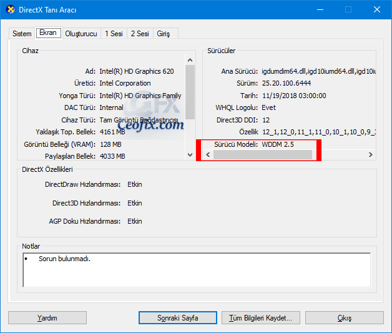Viewport: 392px width, 333px height.
Task: Click the DirectX title bar icon
Action: click(x=10, y=9)
